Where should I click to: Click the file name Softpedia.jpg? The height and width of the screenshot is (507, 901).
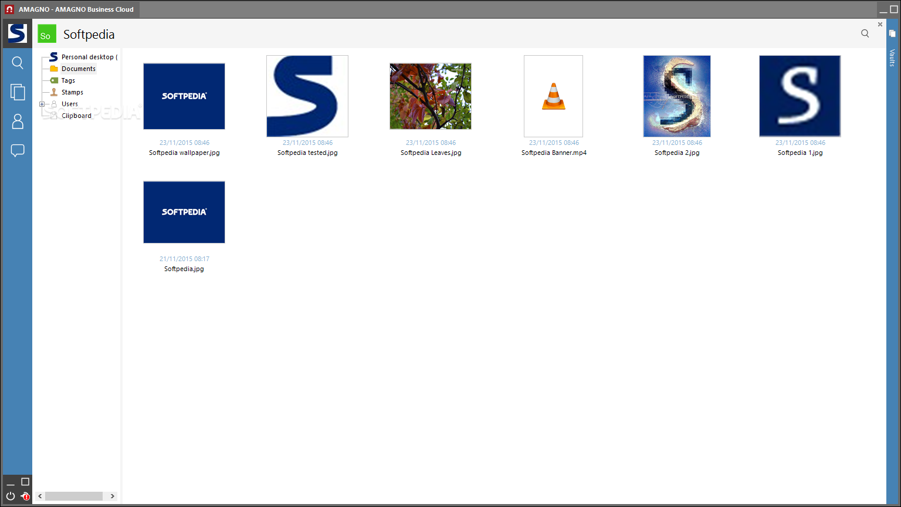(184, 269)
